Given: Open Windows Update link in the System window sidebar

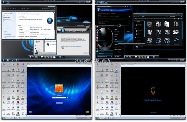Looking at the screenshot, I should 8,35.
